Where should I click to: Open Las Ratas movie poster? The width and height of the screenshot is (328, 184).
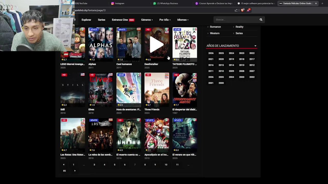(73, 135)
